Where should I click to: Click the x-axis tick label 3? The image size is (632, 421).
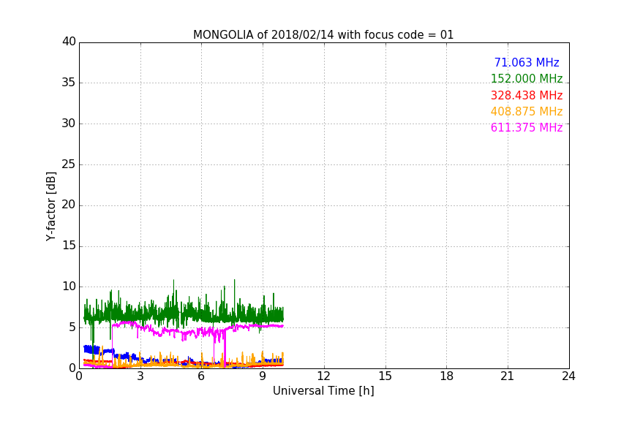coord(140,376)
